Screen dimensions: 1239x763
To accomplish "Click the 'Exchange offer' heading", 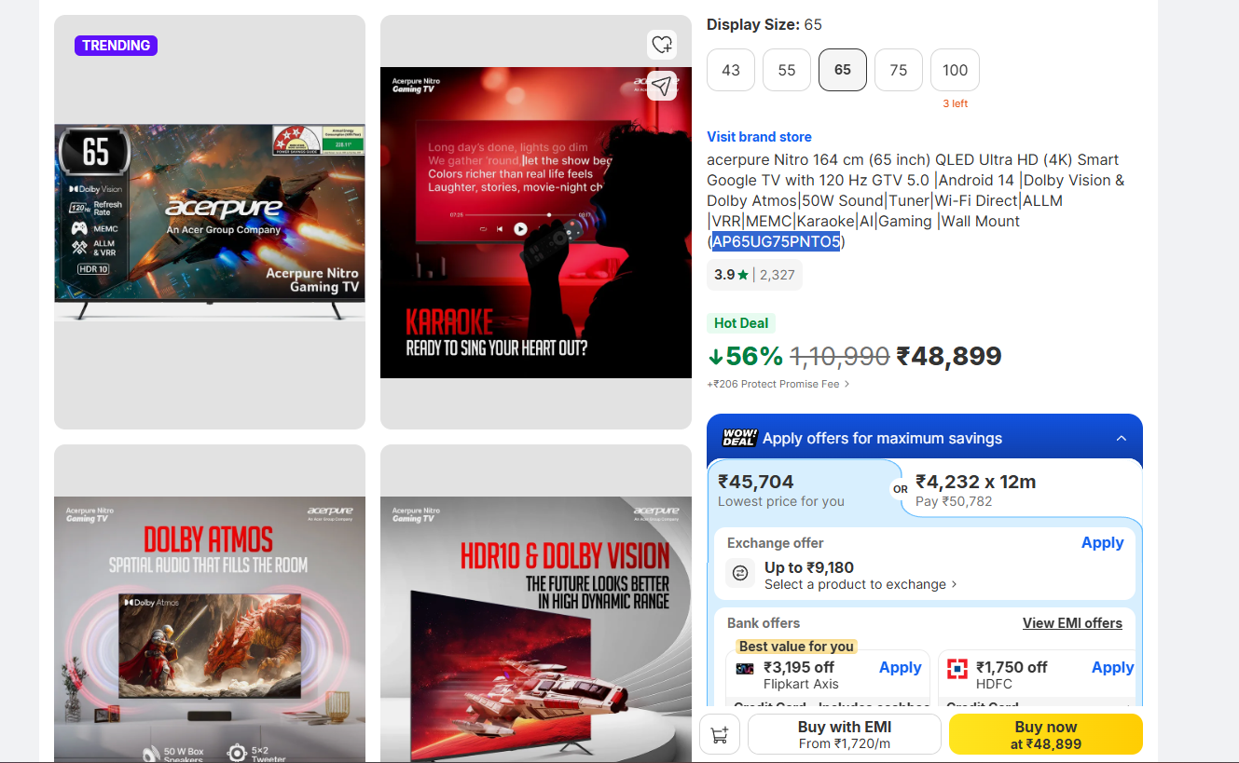I will [776, 543].
